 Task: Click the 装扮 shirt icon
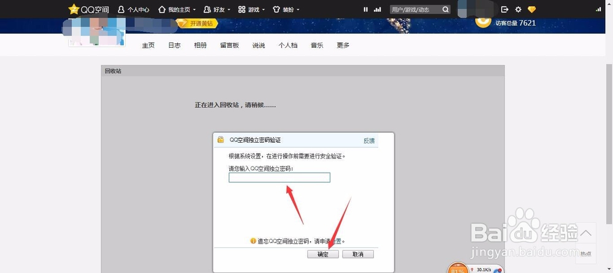click(x=276, y=9)
